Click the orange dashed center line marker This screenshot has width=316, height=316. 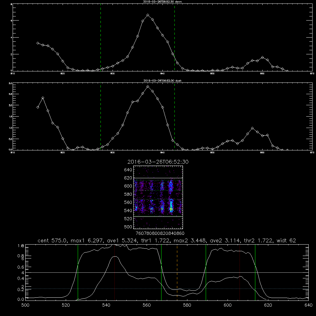coord(177,272)
